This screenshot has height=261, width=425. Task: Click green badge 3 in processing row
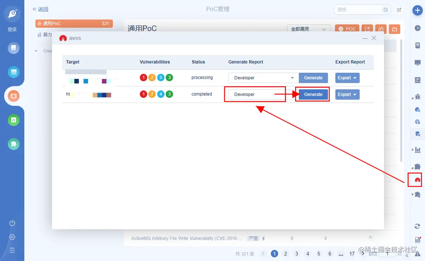pos(169,78)
